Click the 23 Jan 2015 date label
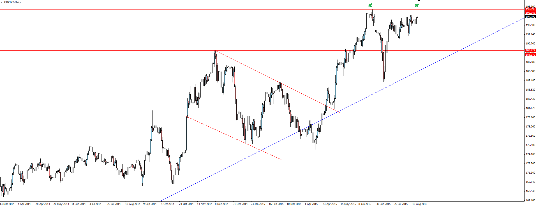 pos(258,204)
